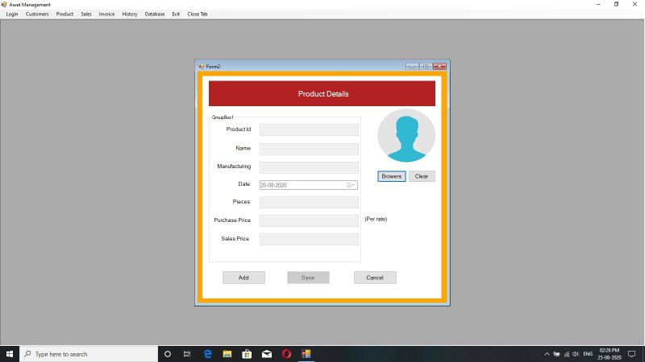
Task: Show hidden system tray icons
Action: coord(547,354)
